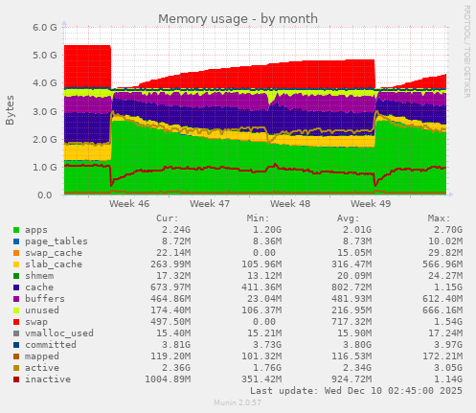Click the 'cache' legend label
This screenshot has height=413, width=476.
39,287
